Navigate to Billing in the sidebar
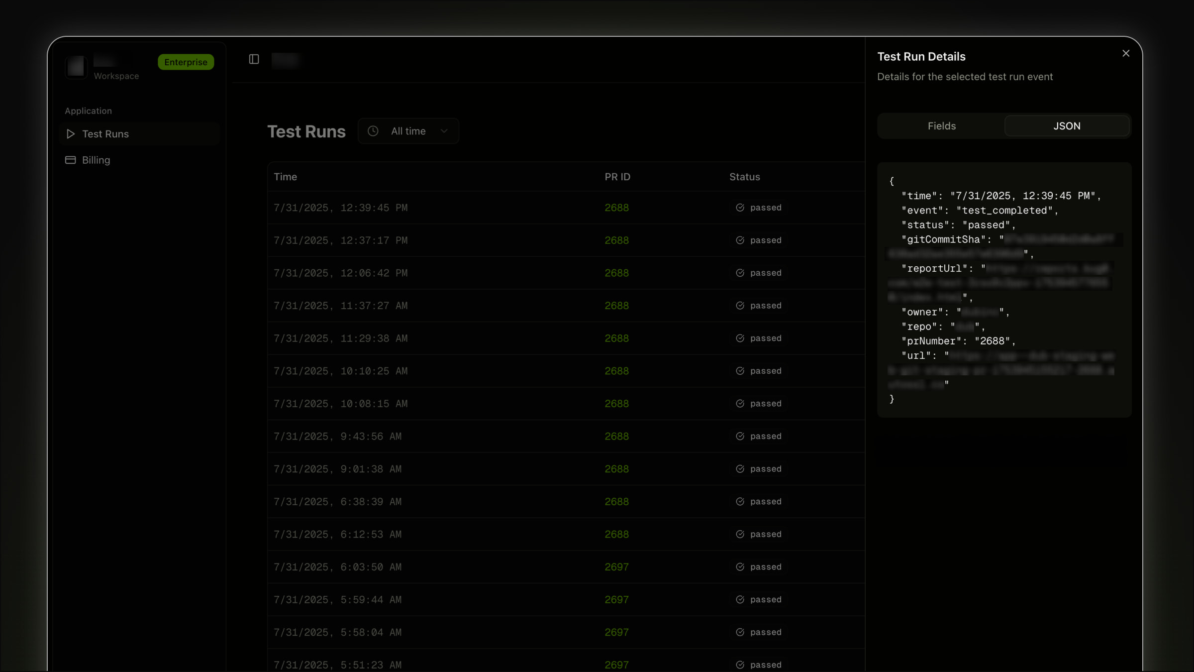Image resolution: width=1194 pixels, height=672 pixels. coord(96,160)
